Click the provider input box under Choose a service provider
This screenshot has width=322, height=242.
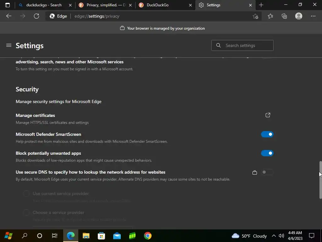pos(82,228)
